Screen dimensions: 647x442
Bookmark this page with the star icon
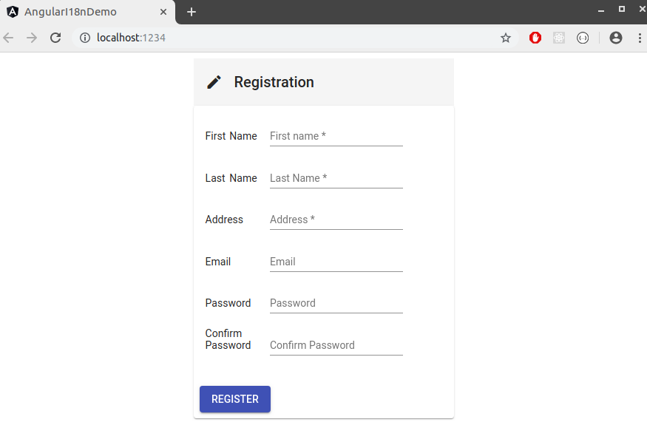[506, 38]
